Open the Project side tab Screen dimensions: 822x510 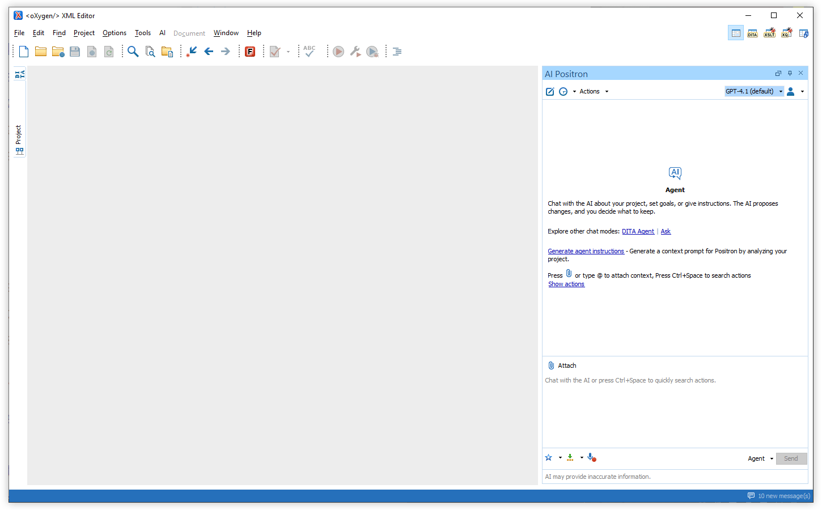point(19,139)
